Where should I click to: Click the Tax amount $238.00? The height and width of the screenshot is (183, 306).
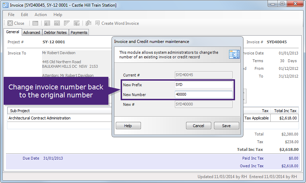(292, 142)
